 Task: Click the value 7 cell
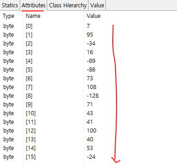point(88,26)
